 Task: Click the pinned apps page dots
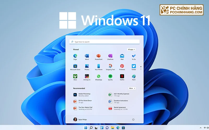pyautogui.click(x=141, y=68)
